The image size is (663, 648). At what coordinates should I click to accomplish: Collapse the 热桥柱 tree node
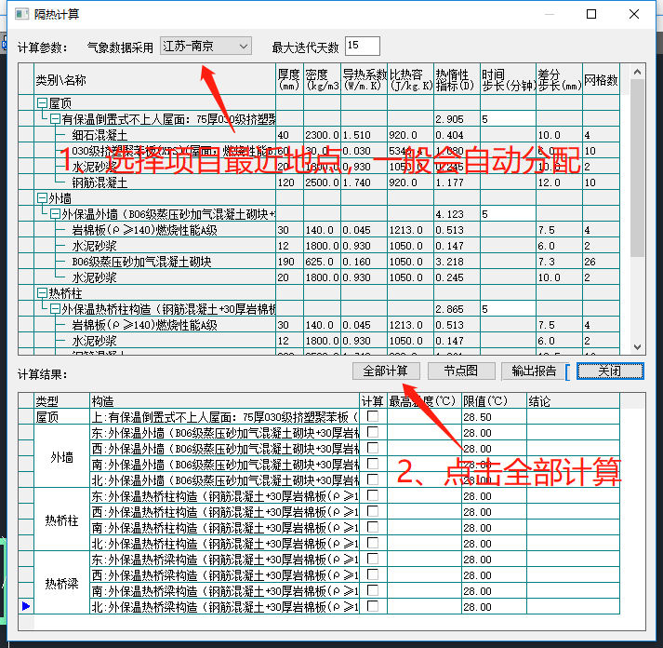(42, 293)
